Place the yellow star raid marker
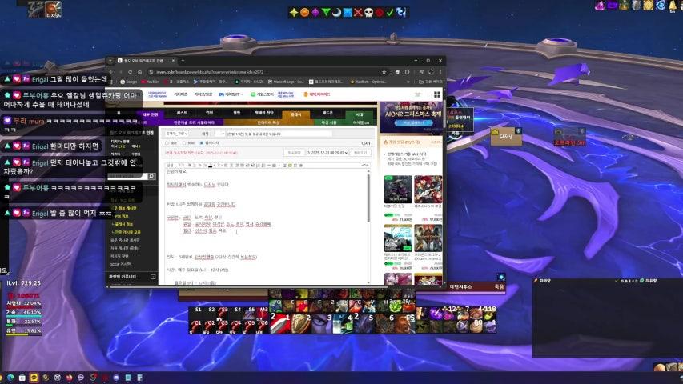 click(294, 13)
